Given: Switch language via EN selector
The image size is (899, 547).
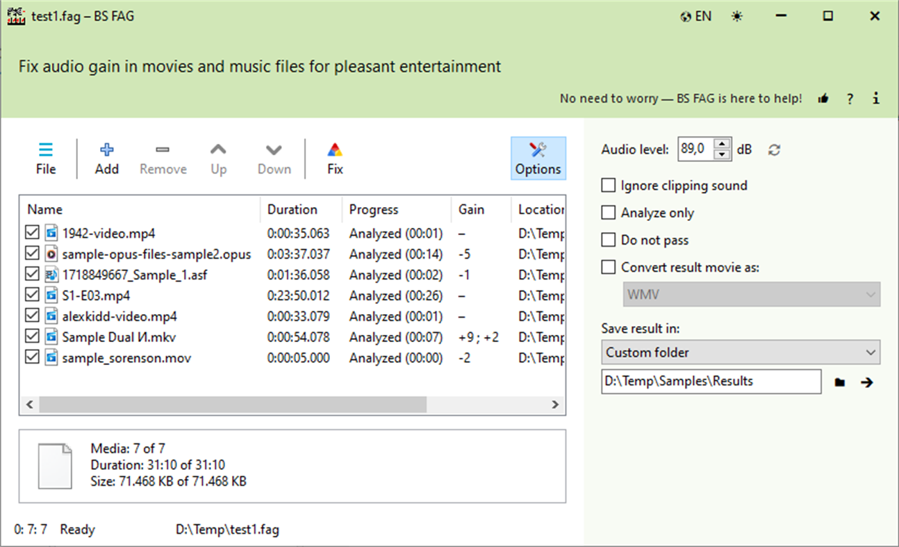Looking at the screenshot, I should (695, 15).
